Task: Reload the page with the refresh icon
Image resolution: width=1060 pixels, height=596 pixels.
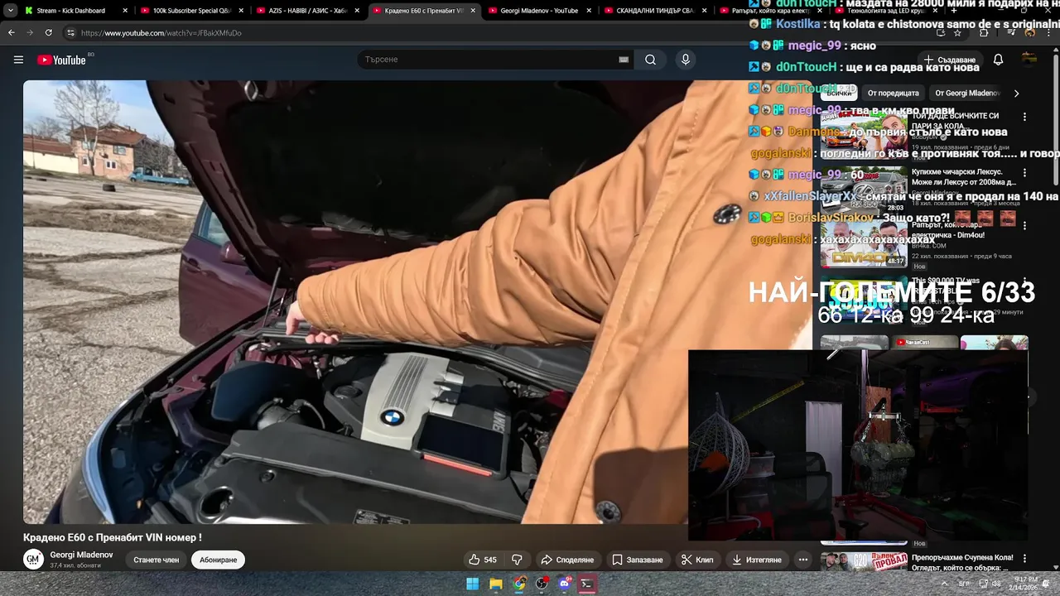Action: pyautogui.click(x=48, y=32)
